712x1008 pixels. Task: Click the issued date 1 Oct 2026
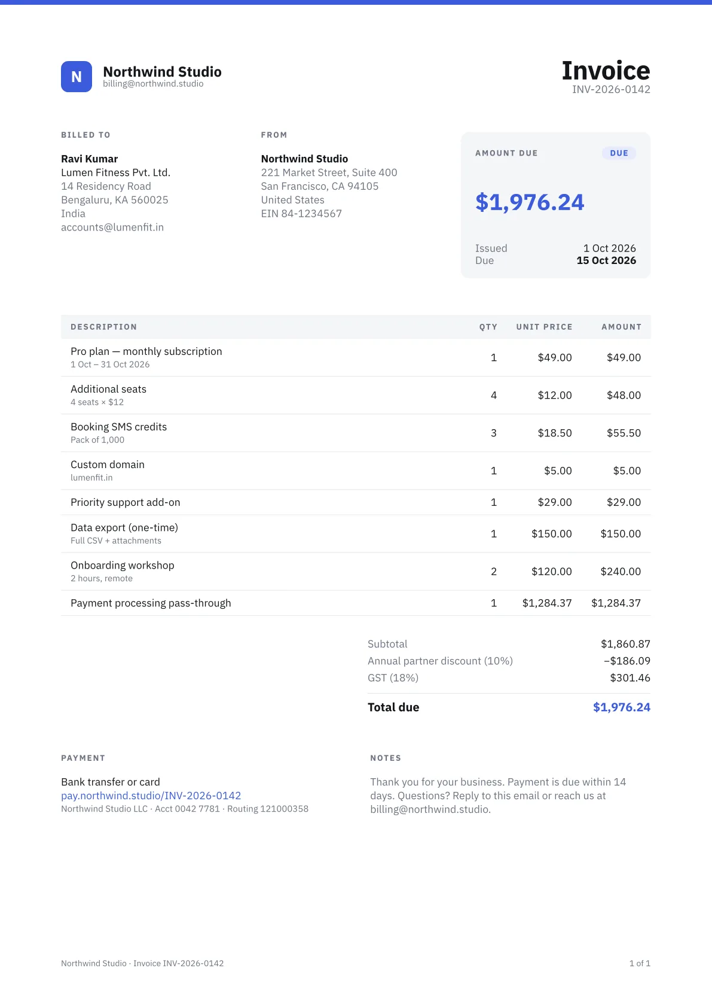(610, 248)
